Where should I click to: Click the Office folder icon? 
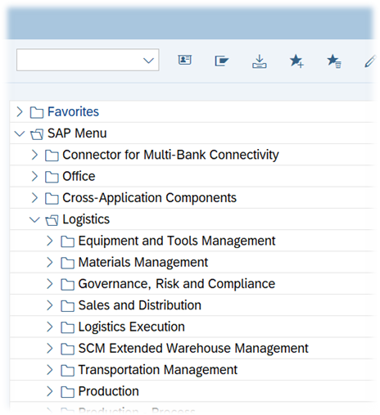(52, 177)
